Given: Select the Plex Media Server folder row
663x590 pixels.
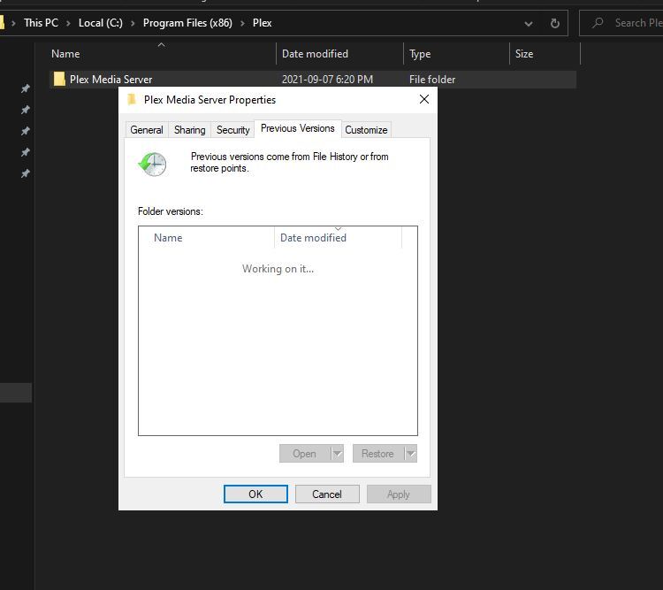Looking at the screenshot, I should pyautogui.click(x=312, y=79).
